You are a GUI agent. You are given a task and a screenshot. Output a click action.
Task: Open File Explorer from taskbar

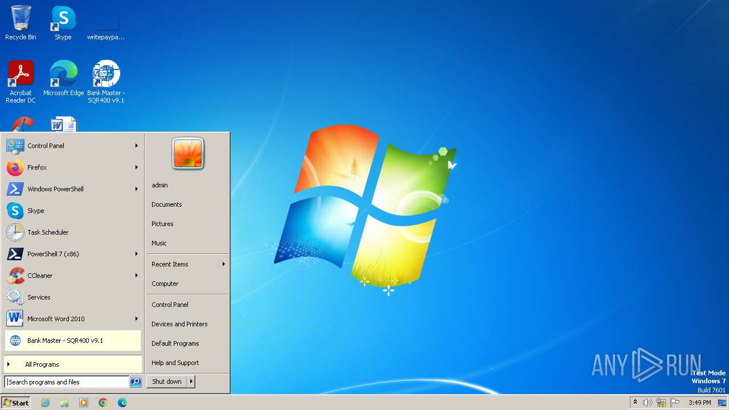64,403
